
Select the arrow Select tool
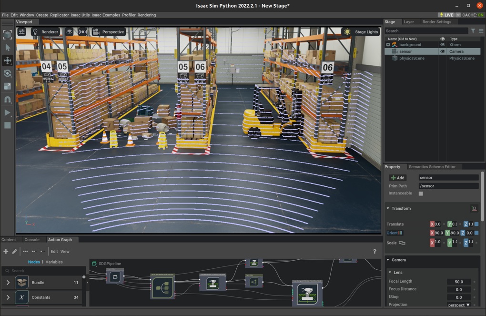[8, 48]
